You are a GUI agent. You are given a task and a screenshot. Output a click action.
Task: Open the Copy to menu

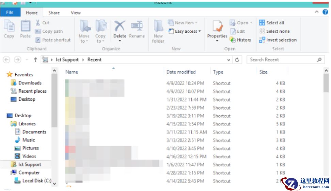pos(101,31)
